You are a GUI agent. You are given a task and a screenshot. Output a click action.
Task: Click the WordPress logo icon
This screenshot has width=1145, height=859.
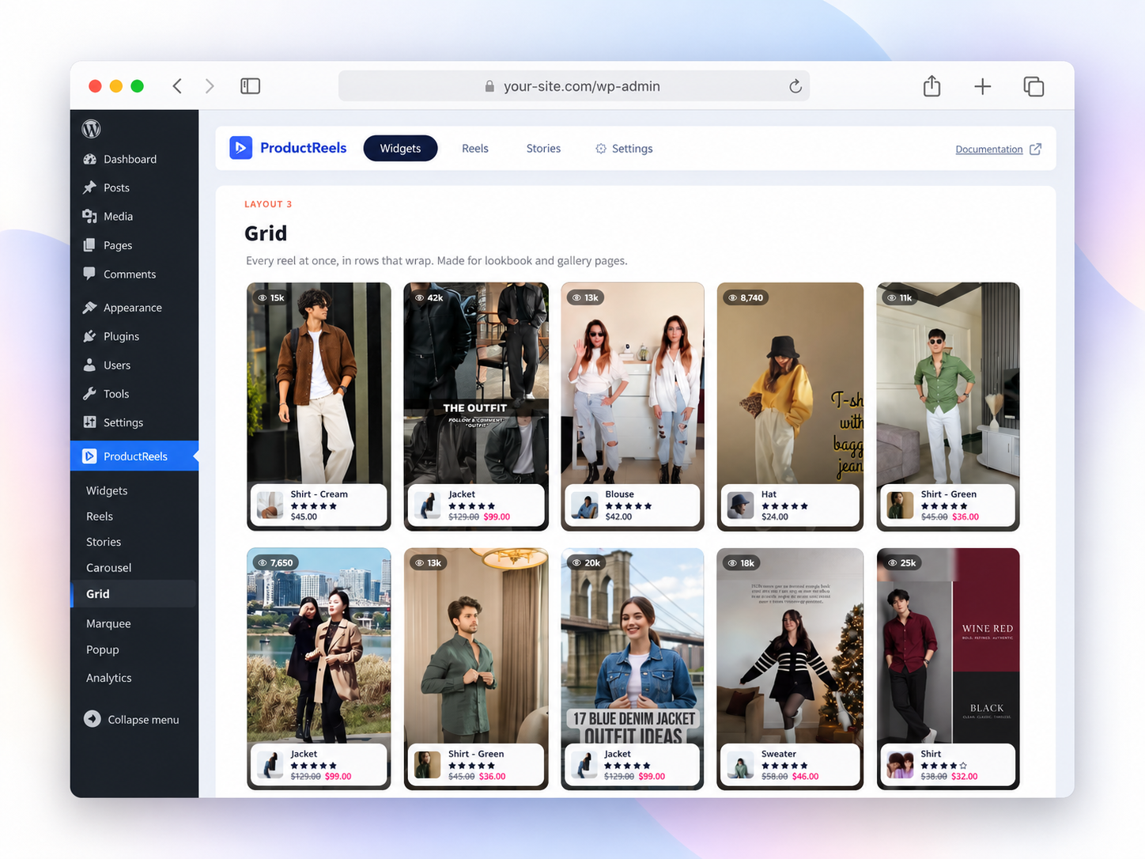(91, 129)
